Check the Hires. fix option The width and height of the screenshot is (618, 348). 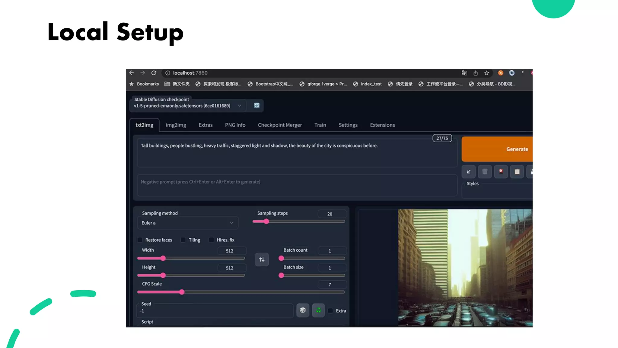point(212,240)
